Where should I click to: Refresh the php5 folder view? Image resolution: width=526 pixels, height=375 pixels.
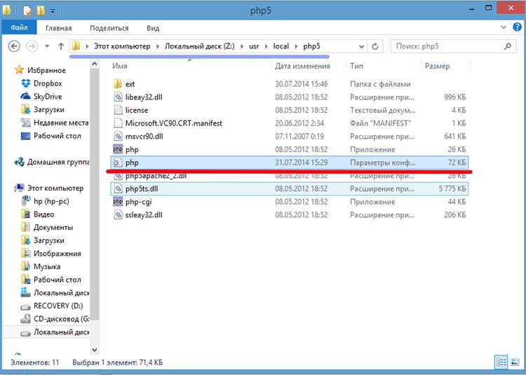(x=375, y=46)
